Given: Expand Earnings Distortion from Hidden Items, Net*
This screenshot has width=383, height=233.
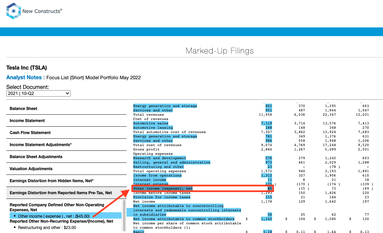Looking at the screenshot, I should click(66, 181).
